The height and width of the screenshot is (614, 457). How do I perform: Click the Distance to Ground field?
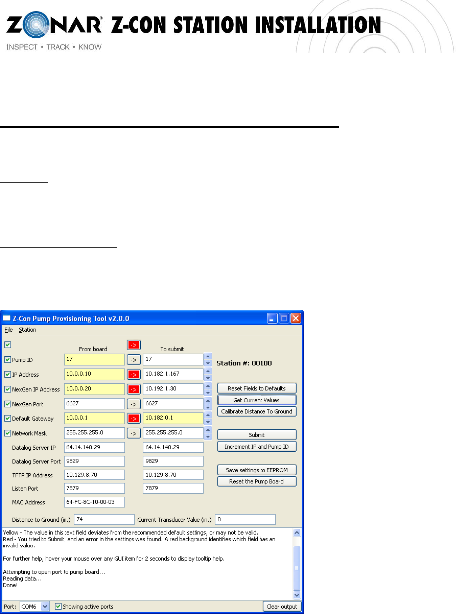click(x=104, y=519)
